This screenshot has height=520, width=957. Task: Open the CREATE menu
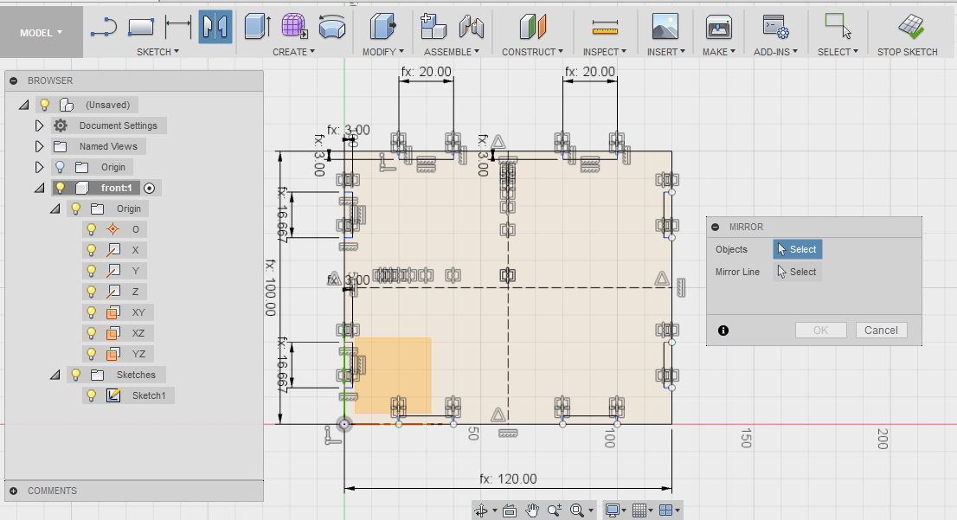[x=293, y=52]
